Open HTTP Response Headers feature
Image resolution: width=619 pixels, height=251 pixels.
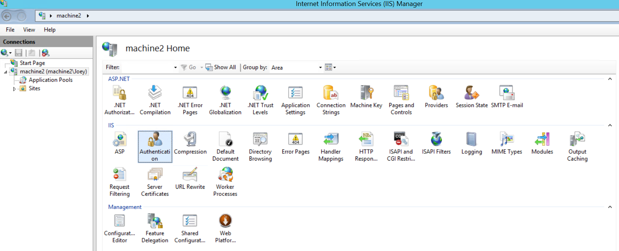tap(366, 147)
